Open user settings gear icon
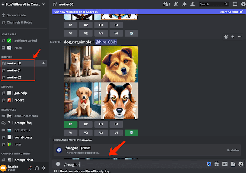This screenshot has width=246, height=173. click(x=44, y=168)
